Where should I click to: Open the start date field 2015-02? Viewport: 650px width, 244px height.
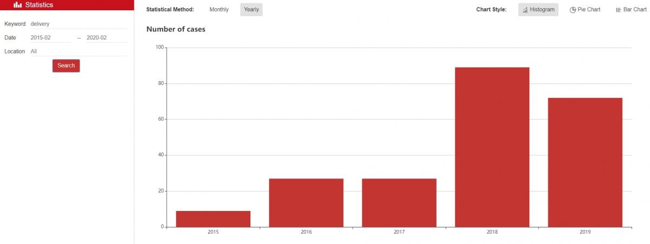pyautogui.click(x=51, y=38)
